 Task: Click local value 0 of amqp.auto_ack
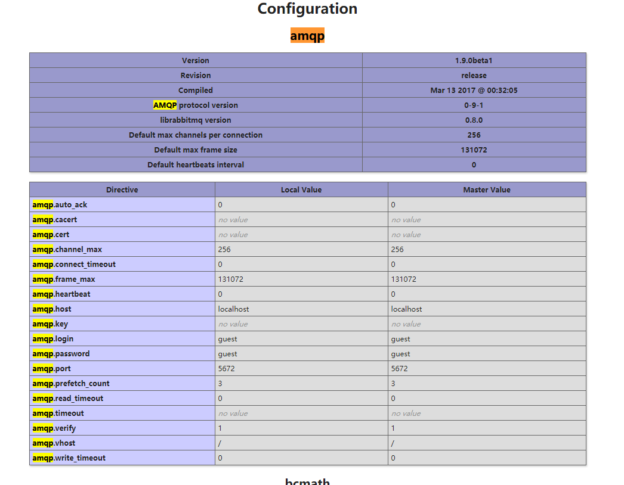point(220,205)
